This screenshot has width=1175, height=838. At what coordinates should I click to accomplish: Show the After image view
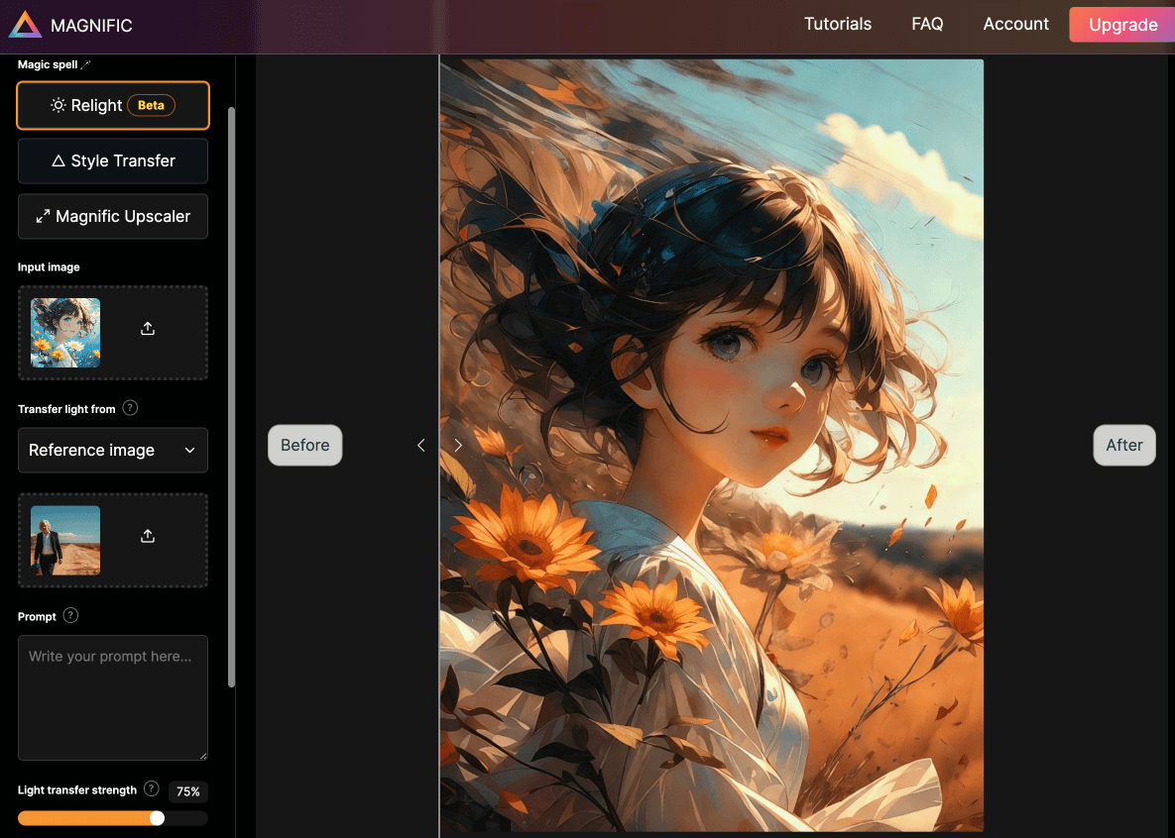click(1123, 446)
